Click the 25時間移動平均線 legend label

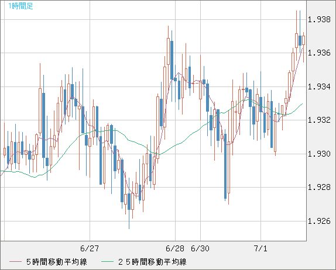pyautogui.click(x=152, y=262)
